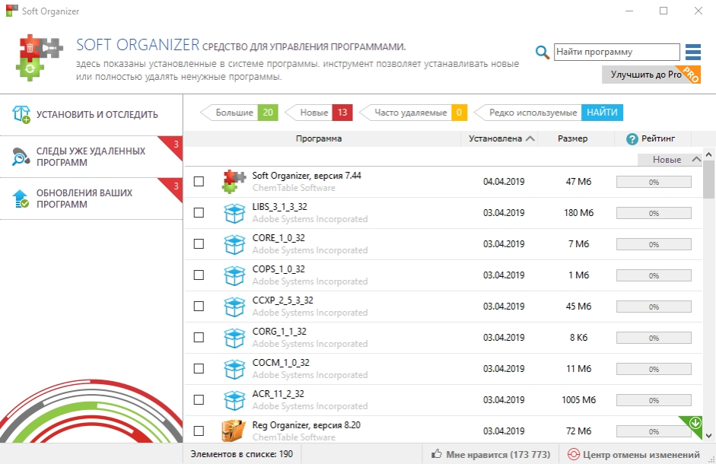Tick the Reg Organizer 8.20 checkbox
The width and height of the screenshot is (716, 464).
click(199, 431)
